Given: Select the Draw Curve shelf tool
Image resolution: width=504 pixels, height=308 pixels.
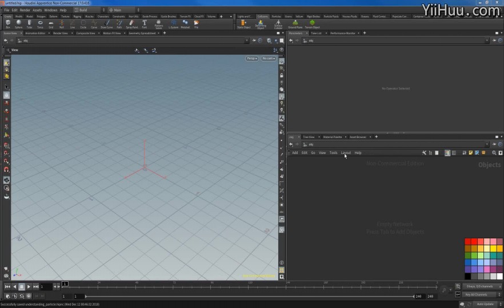Looking at the screenshot, I should coord(107,24).
